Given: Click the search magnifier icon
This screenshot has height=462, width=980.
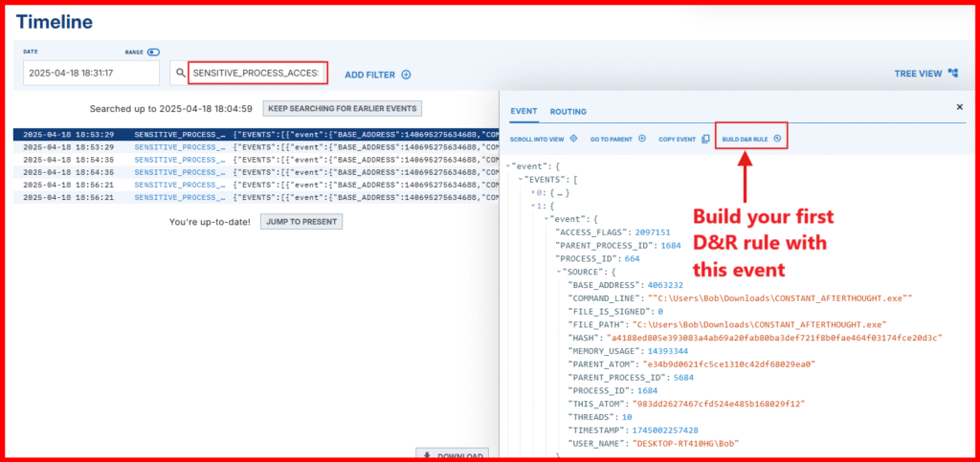Looking at the screenshot, I should (179, 73).
